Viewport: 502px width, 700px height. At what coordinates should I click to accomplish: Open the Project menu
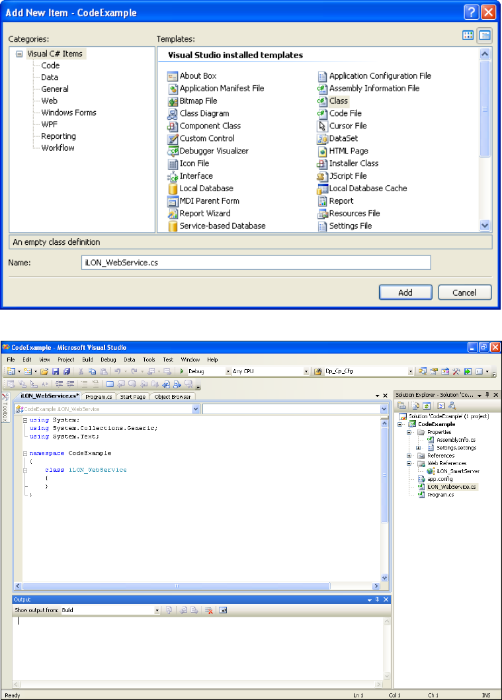[x=65, y=360]
